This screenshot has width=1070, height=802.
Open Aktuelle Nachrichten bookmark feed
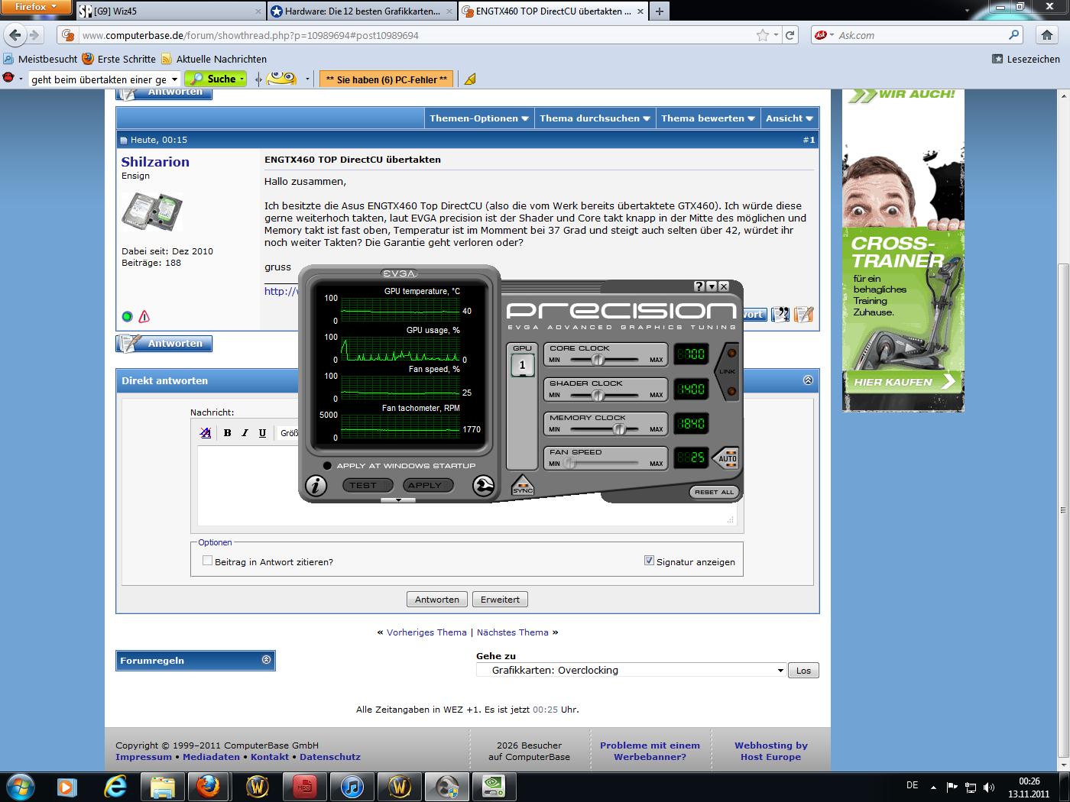pyautogui.click(x=213, y=59)
